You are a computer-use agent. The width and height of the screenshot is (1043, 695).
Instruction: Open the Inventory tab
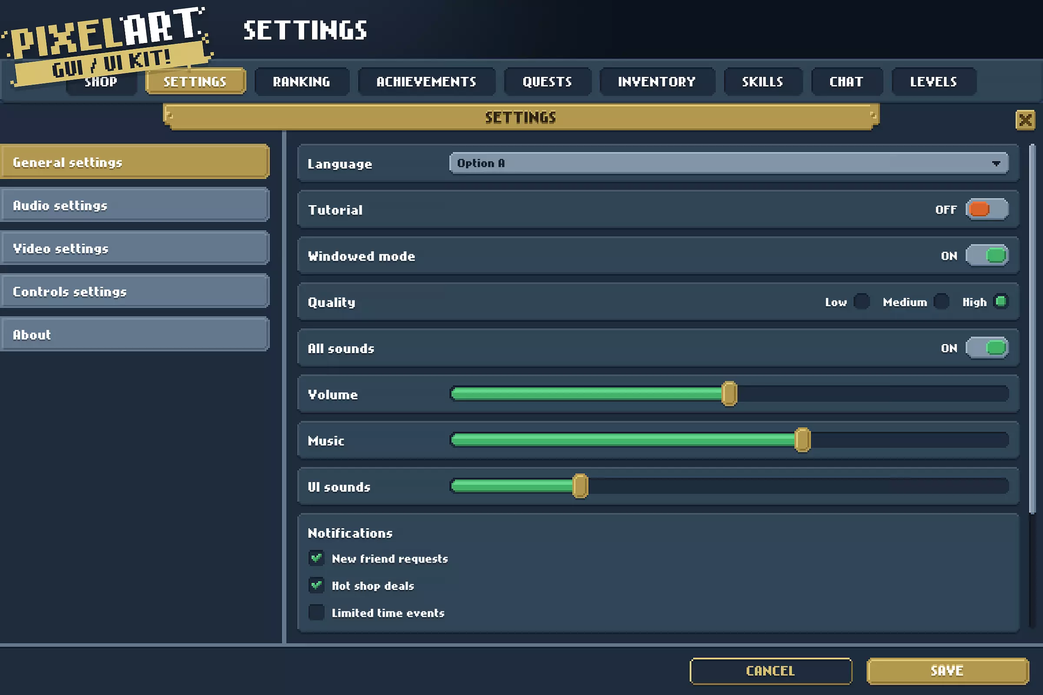pos(657,82)
